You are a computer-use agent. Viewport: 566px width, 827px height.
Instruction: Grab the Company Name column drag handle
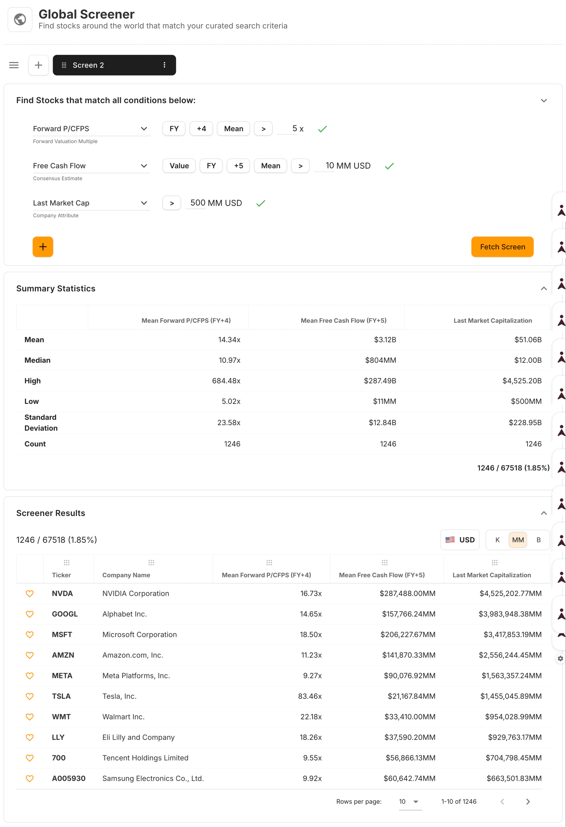(151, 563)
